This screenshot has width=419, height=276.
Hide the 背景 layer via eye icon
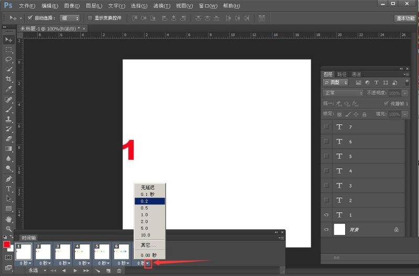pos(327,229)
